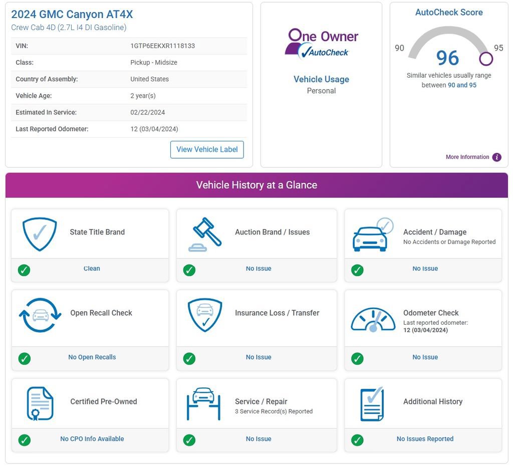Click green checkmark in Insurance Loss card
The image size is (513, 467).
tap(189, 359)
